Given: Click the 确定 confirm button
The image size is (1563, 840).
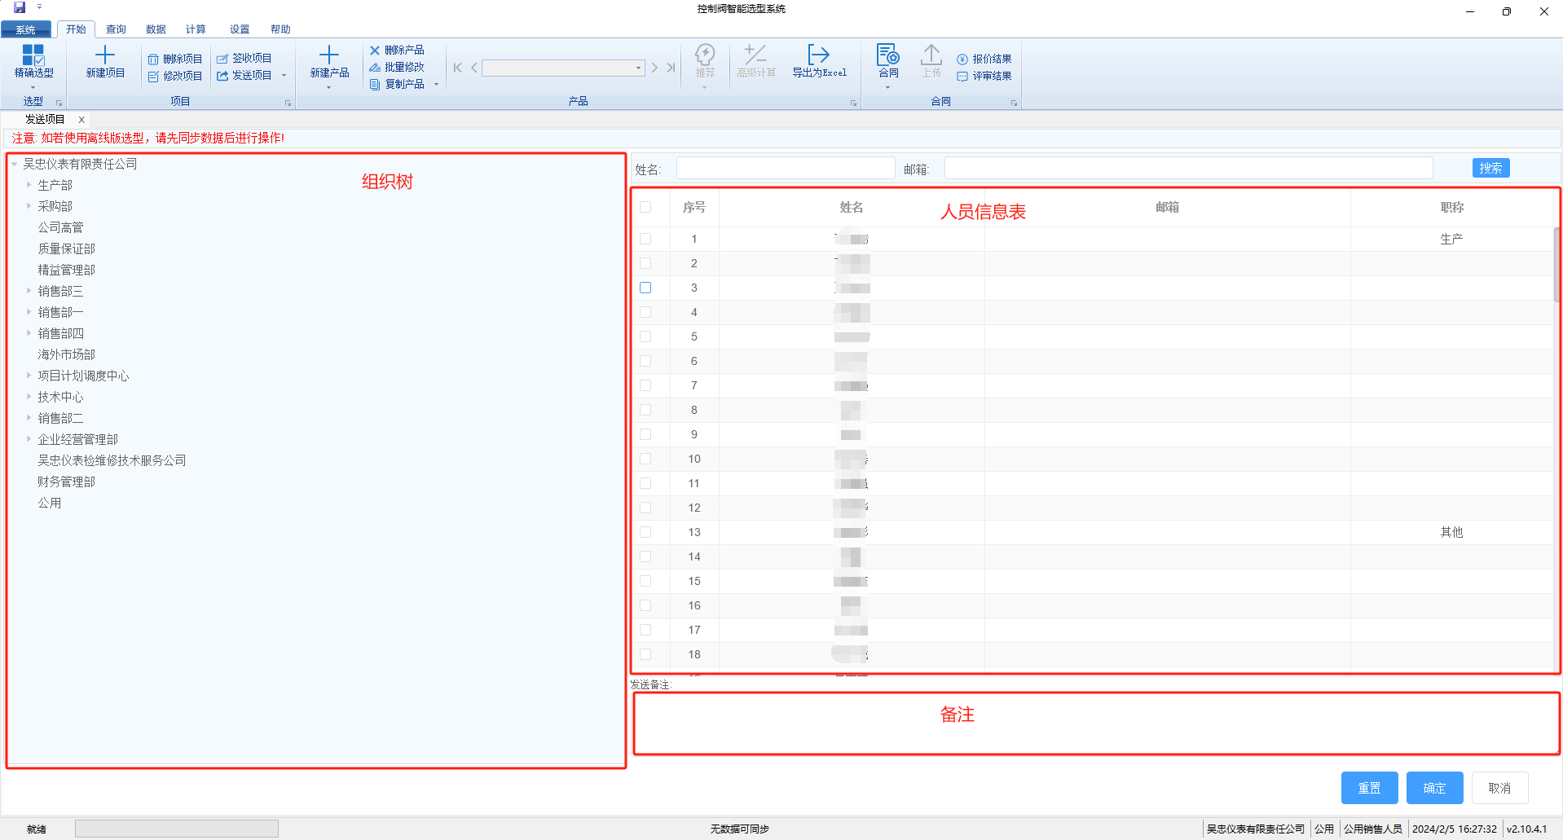Looking at the screenshot, I should pyautogui.click(x=1434, y=788).
